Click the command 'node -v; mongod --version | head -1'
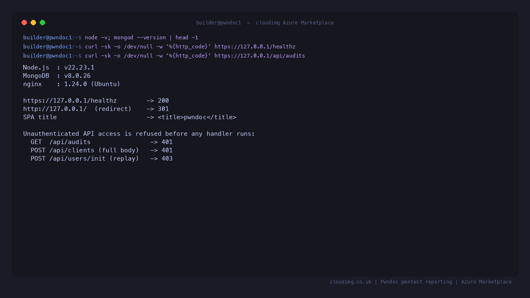Image resolution: width=530 pixels, height=298 pixels. pos(142,38)
